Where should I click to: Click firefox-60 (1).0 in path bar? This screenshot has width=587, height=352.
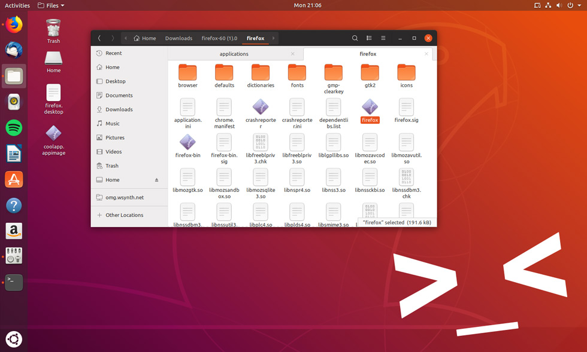[x=219, y=38]
